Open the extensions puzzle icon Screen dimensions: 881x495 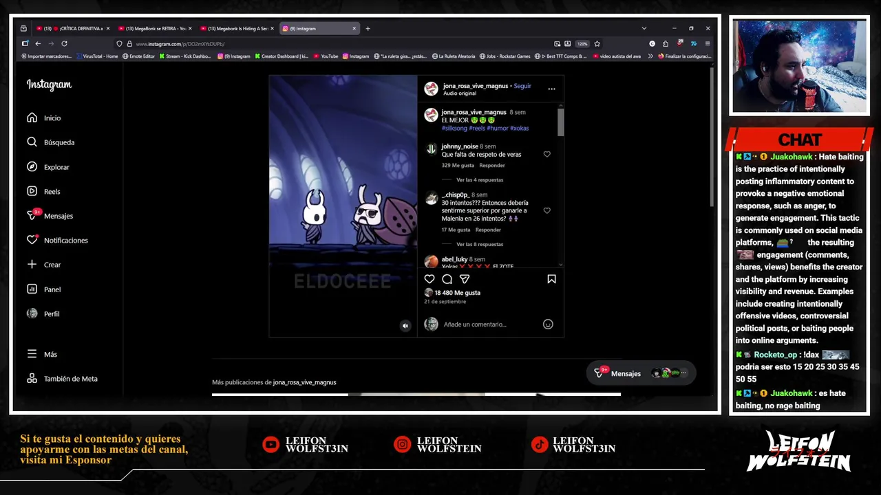pos(666,43)
